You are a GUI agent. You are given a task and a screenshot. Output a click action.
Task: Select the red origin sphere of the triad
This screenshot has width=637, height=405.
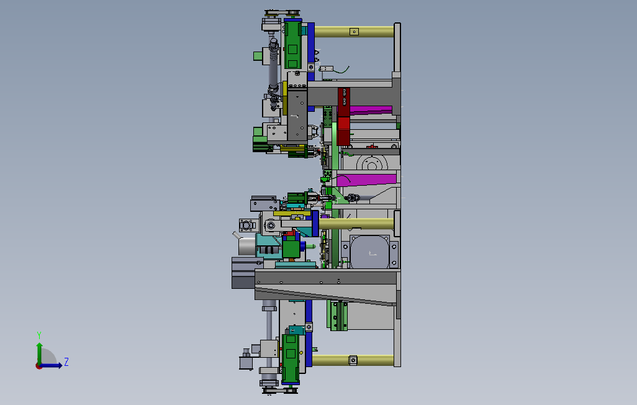point(38,366)
